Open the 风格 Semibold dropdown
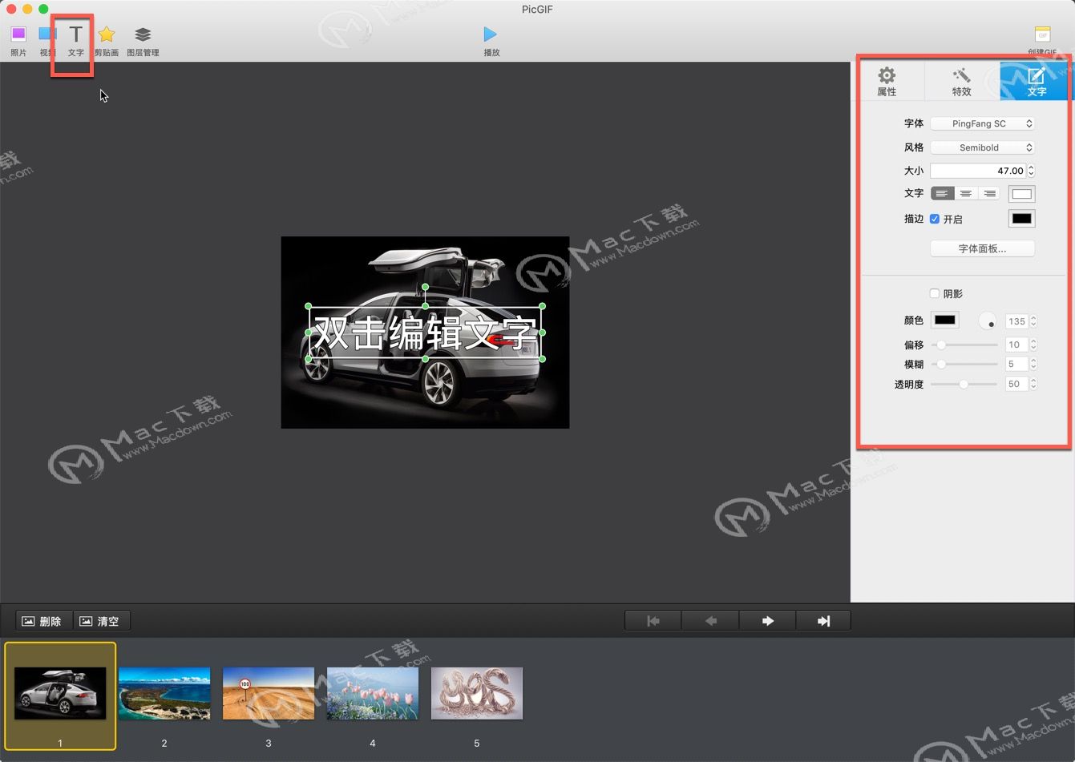1075x762 pixels. click(x=983, y=147)
